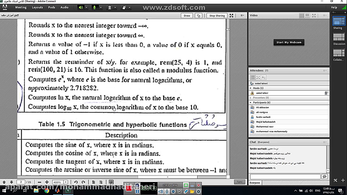Click Start My Webcam button
Image resolution: width=347 pixels, height=195 pixels.
click(289, 42)
